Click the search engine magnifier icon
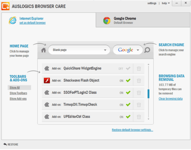 tap(147, 50)
